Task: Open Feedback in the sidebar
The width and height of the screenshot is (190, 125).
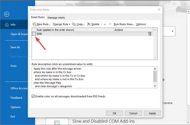Action: click(x=16, y=98)
